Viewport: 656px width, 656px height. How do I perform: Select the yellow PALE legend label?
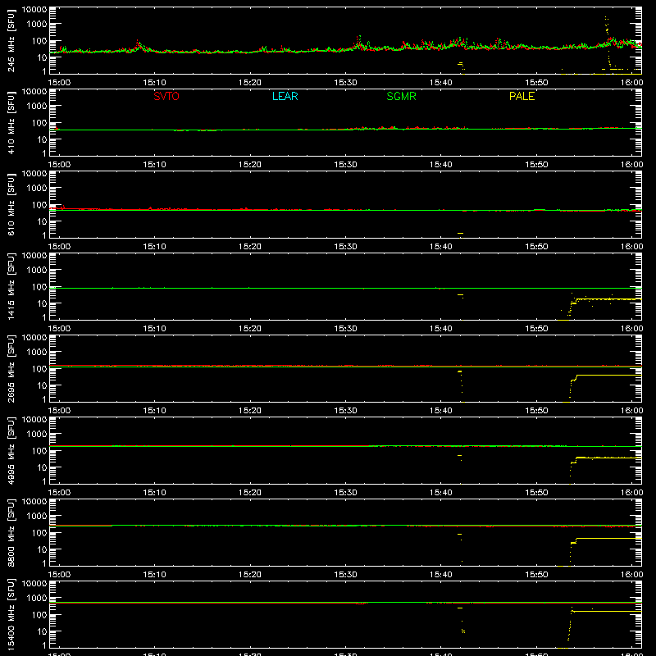[522, 96]
